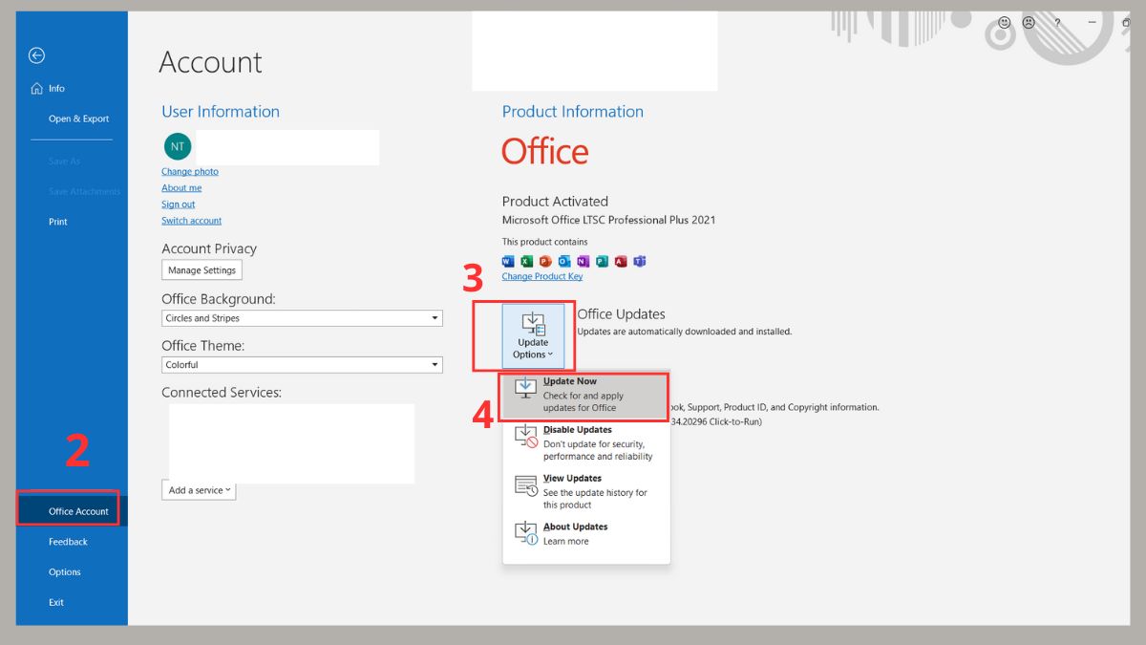Image resolution: width=1146 pixels, height=645 pixels.
Task: Select the OneNote icon
Action: [x=584, y=261]
